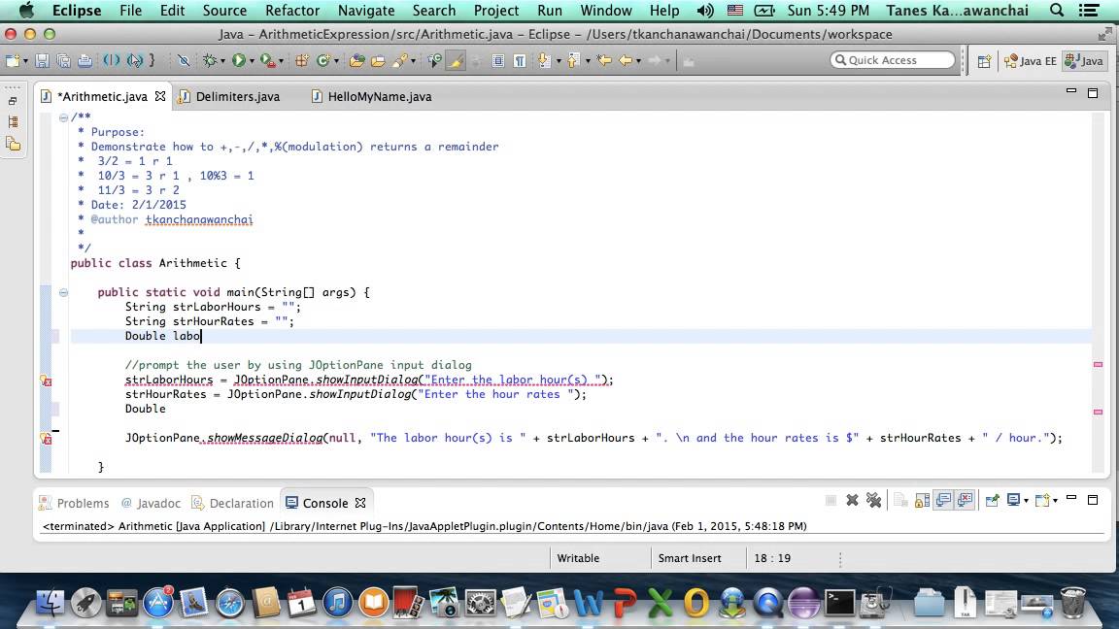This screenshot has height=629, width=1119.
Task: Click the Package Explorer icon in left sidebar
Action: click(13, 122)
